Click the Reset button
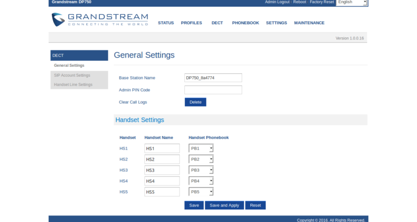Image resolution: width=417 pixels, height=222 pixels. coord(255,205)
